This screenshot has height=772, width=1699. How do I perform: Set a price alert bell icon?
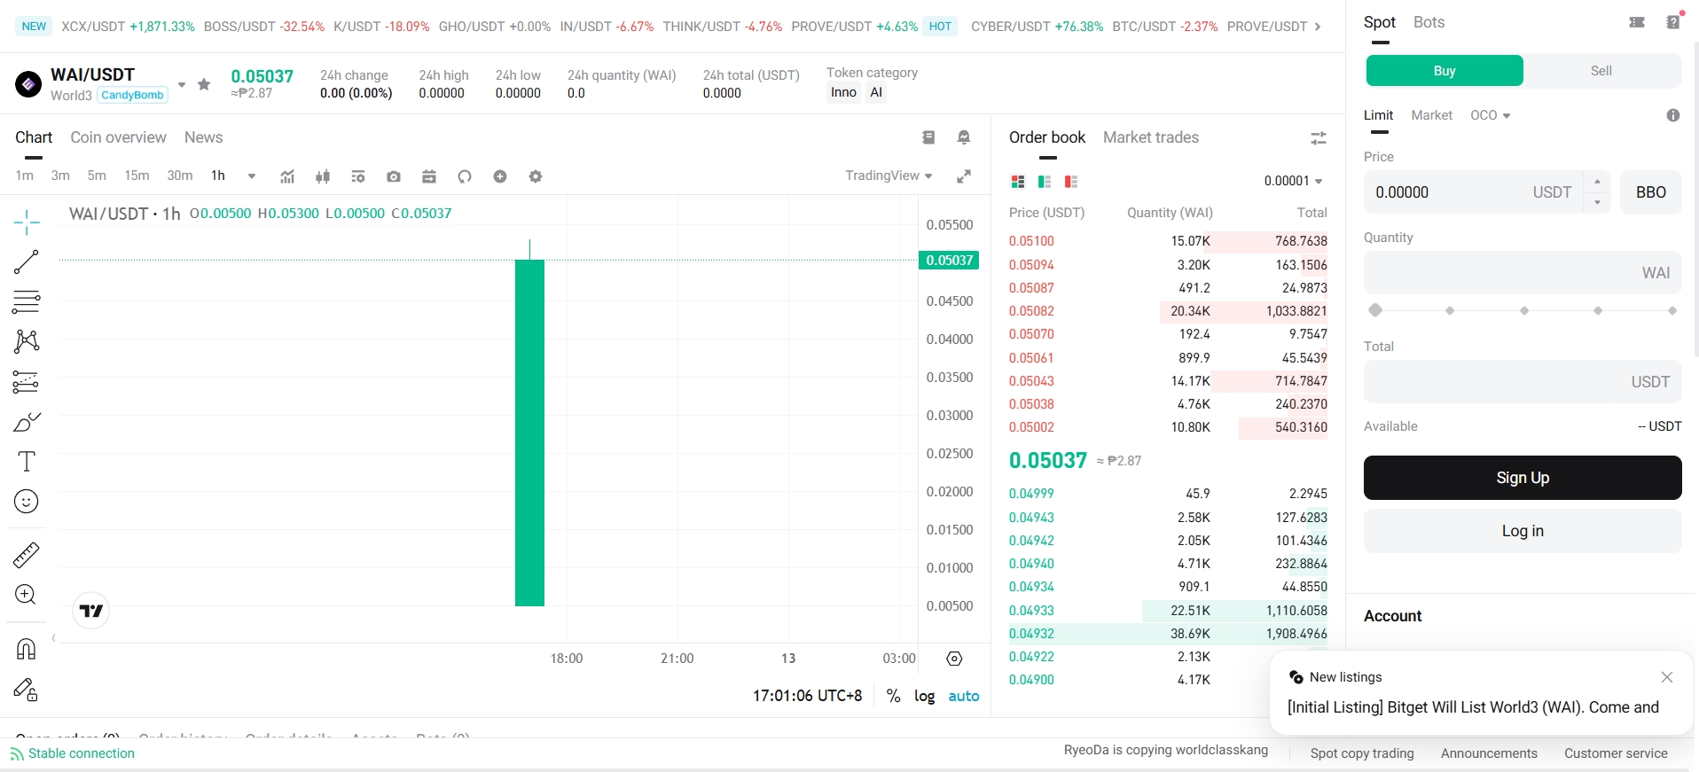tap(964, 137)
